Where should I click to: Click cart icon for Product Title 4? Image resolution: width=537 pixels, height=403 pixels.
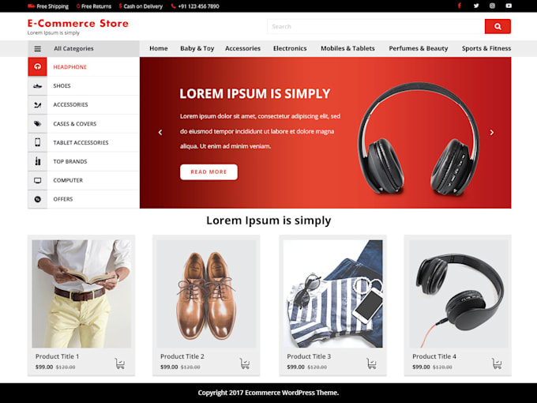click(x=497, y=363)
